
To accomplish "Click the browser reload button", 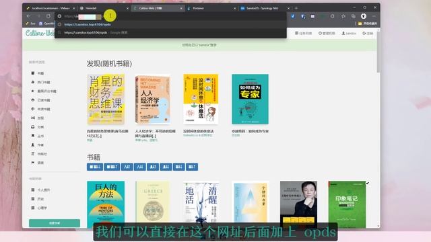I will click(48, 16).
